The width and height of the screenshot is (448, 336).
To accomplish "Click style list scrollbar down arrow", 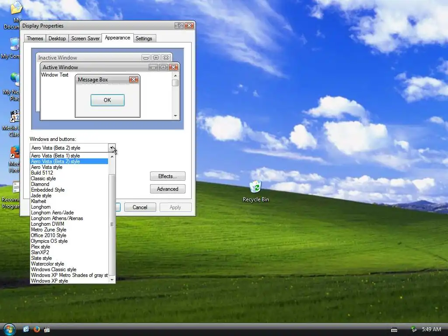I will (x=112, y=280).
